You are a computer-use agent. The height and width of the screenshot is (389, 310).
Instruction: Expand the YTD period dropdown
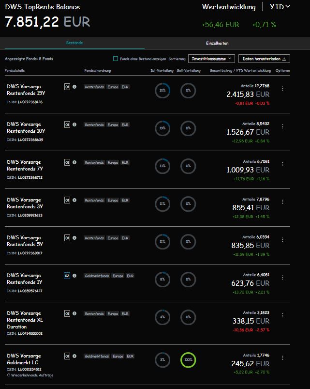pyautogui.click(x=281, y=7)
